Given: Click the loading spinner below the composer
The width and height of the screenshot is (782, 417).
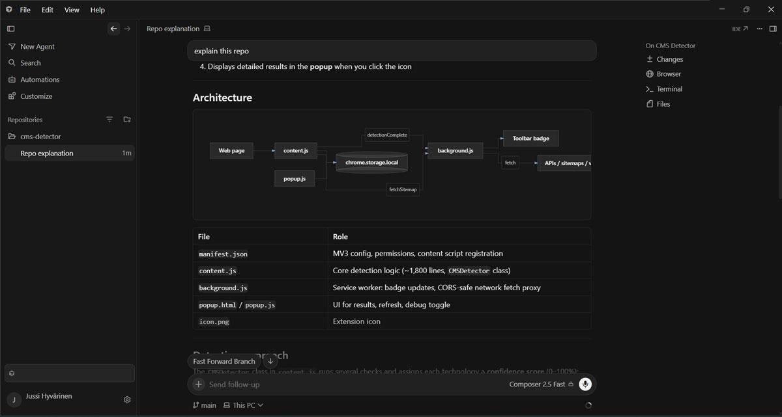Looking at the screenshot, I should (x=588, y=405).
